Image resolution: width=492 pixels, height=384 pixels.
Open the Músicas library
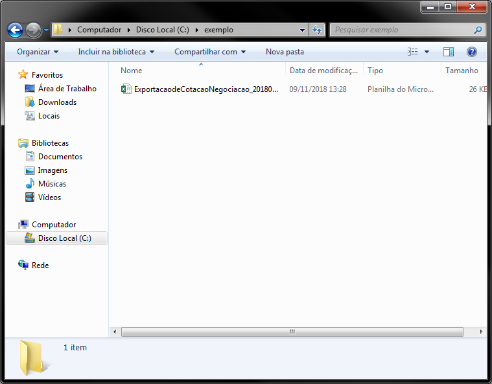(52, 184)
